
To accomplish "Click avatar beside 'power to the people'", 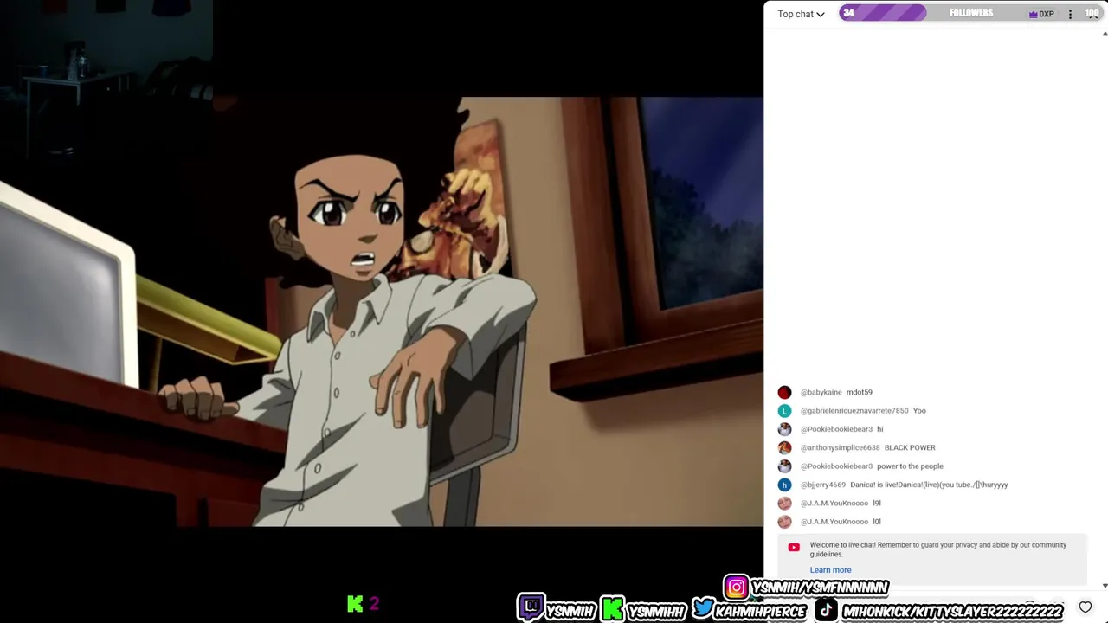I will [x=784, y=466].
